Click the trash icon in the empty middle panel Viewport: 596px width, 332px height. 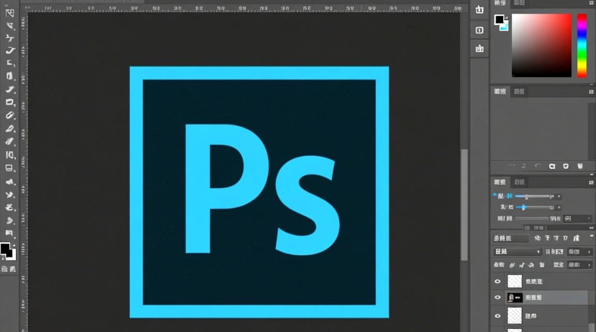click(x=580, y=166)
